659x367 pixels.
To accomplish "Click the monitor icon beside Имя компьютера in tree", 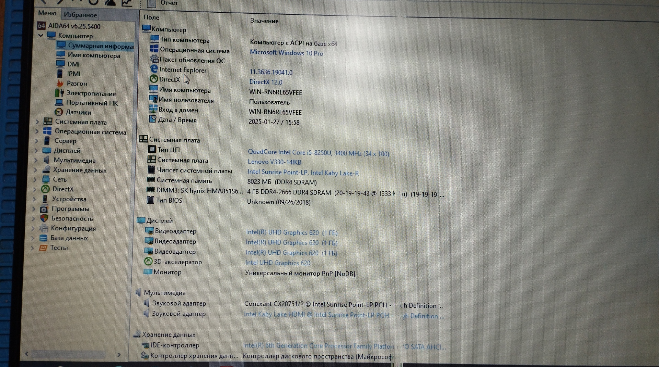I will point(61,54).
